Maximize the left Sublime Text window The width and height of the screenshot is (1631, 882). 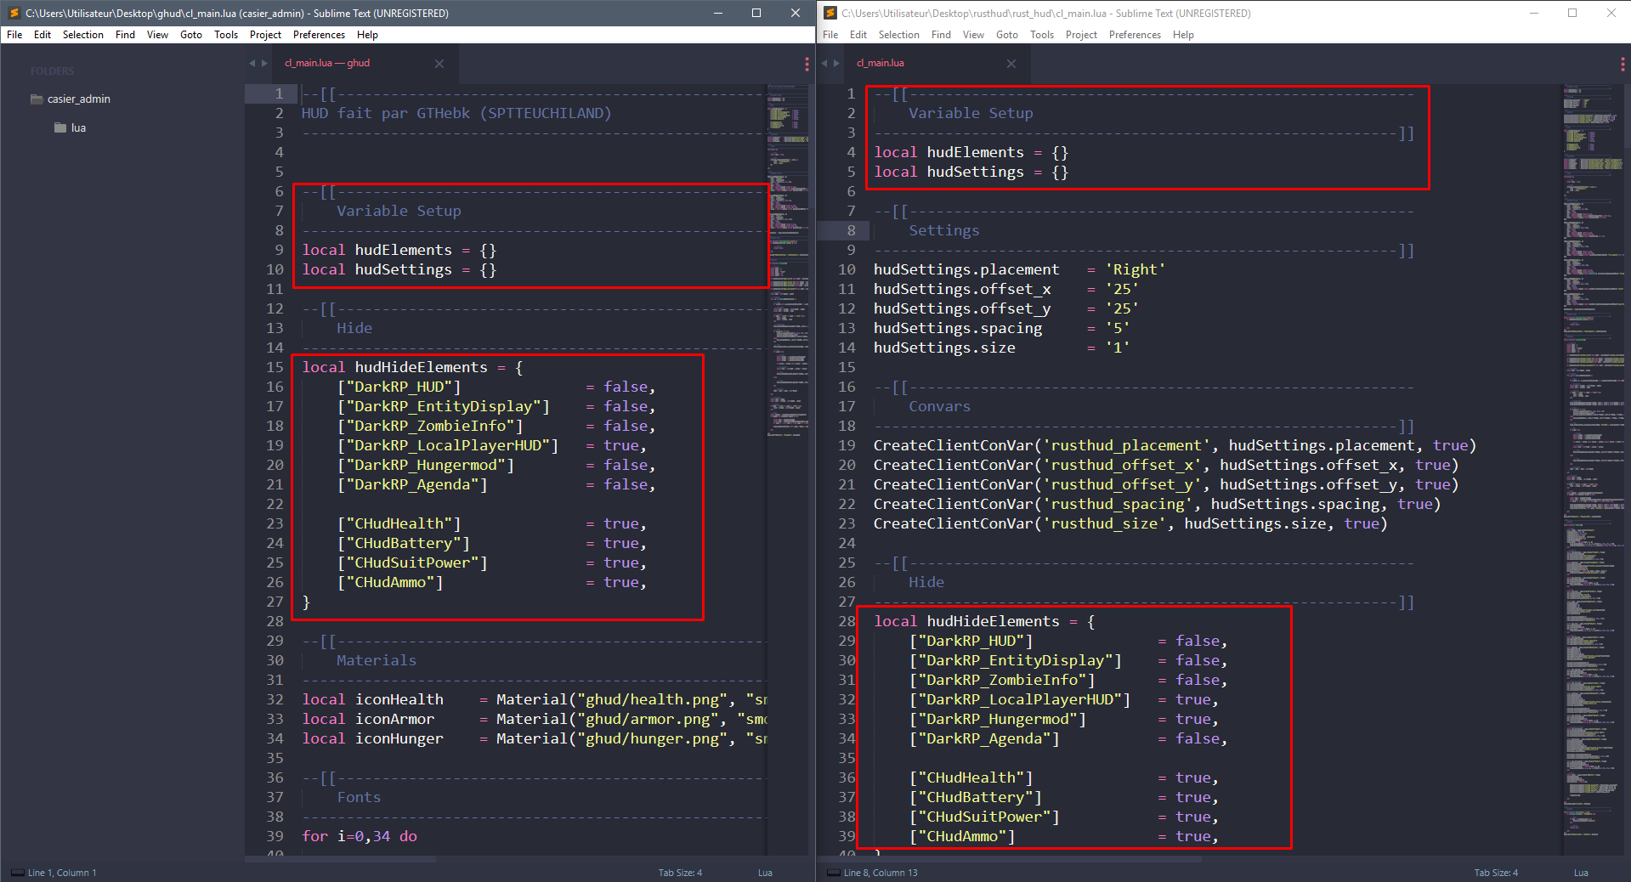coord(756,13)
